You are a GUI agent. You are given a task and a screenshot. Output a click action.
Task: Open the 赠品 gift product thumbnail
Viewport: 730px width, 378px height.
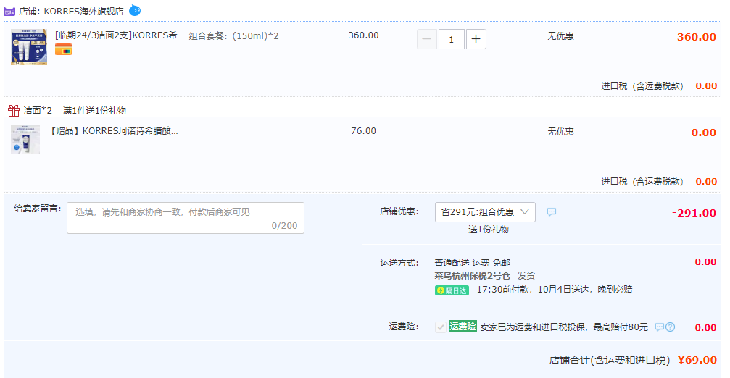[25, 139]
